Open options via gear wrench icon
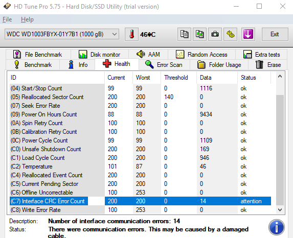 tap(231, 34)
